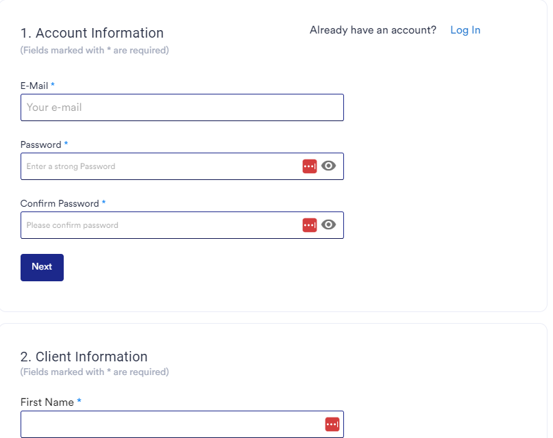
Task: Click the 'Confirm Password' label
Action: pyautogui.click(x=60, y=203)
